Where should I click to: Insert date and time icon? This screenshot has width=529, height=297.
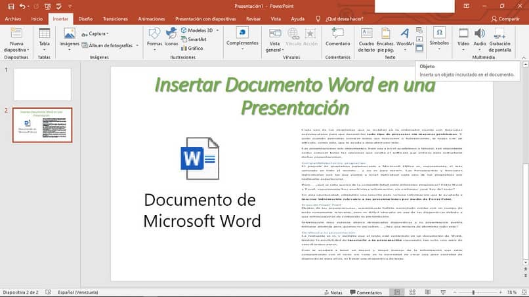click(419, 30)
